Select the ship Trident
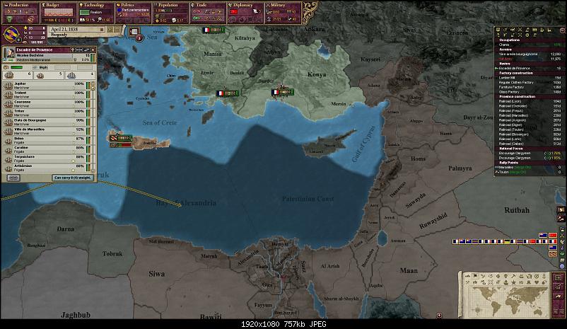Screen dimensions: 567x329 (47, 95)
